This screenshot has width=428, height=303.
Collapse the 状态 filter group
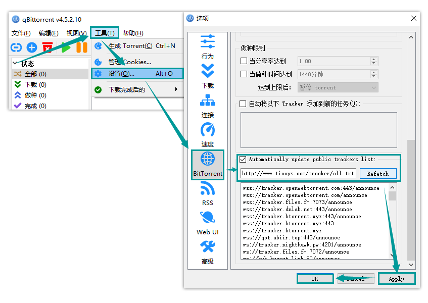pyautogui.click(x=15, y=63)
